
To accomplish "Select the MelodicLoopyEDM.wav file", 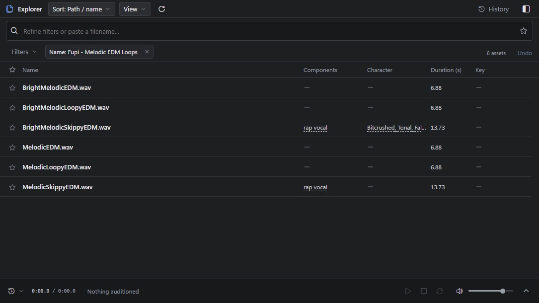I will point(57,167).
